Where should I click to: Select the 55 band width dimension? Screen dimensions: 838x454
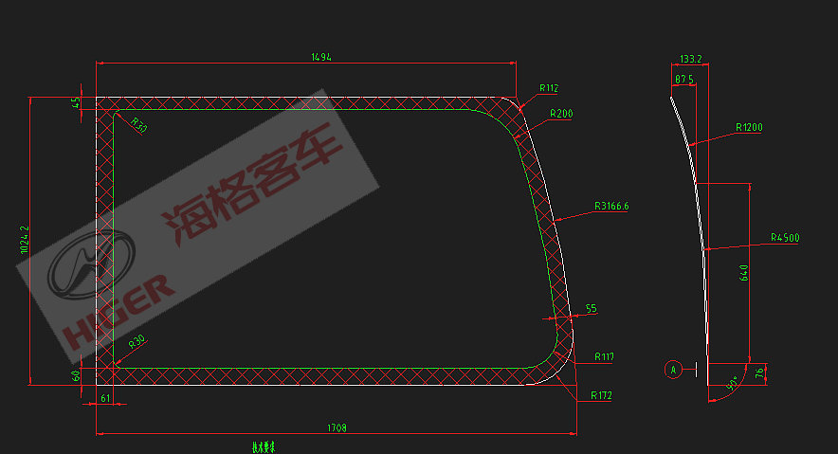(591, 308)
